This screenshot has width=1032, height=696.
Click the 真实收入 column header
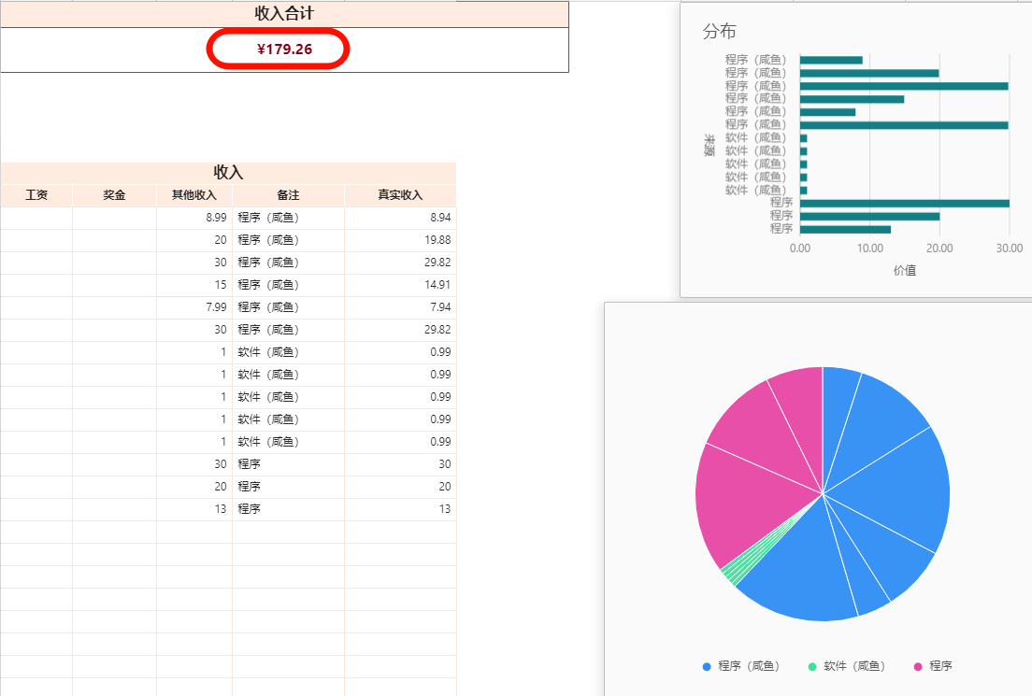[400, 195]
